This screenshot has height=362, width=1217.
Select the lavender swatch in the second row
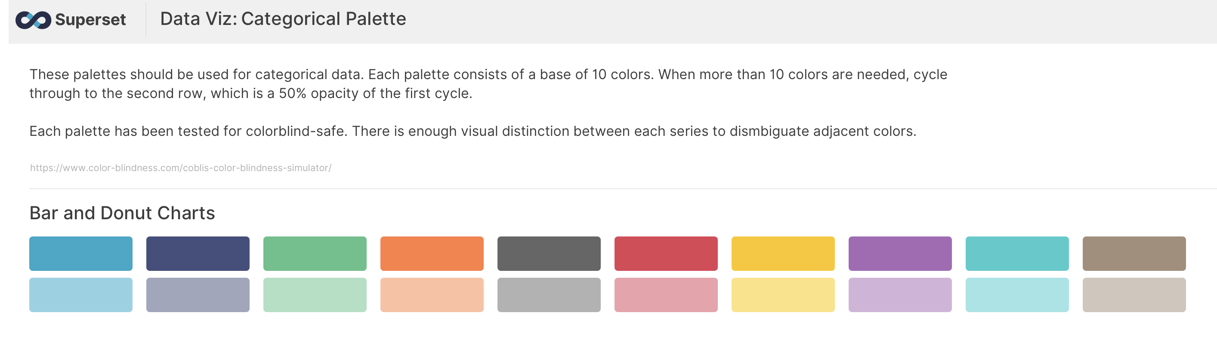coord(900,295)
